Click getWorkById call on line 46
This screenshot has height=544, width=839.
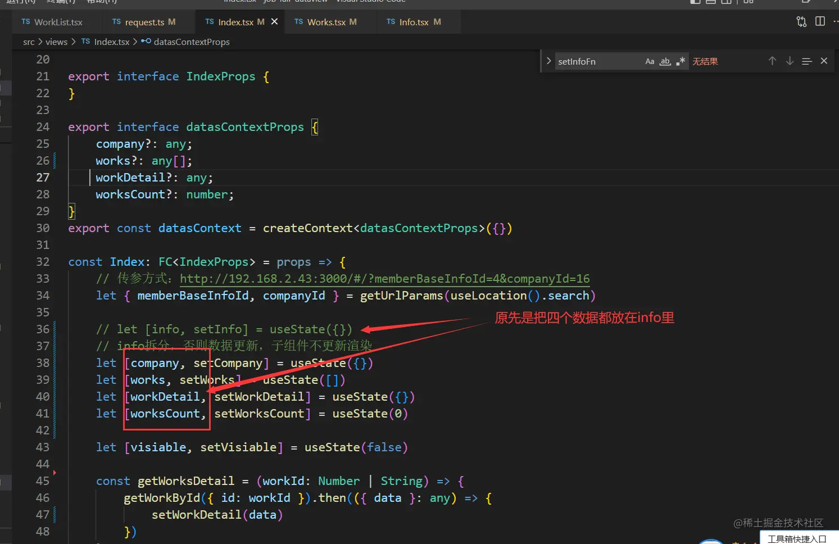click(x=162, y=498)
